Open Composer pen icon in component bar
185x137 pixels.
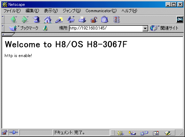(x=168, y=133)
